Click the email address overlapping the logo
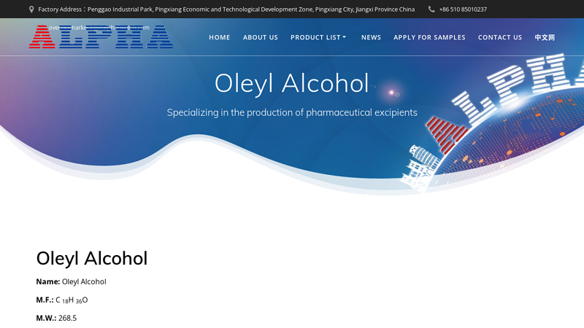 [99, 28]
